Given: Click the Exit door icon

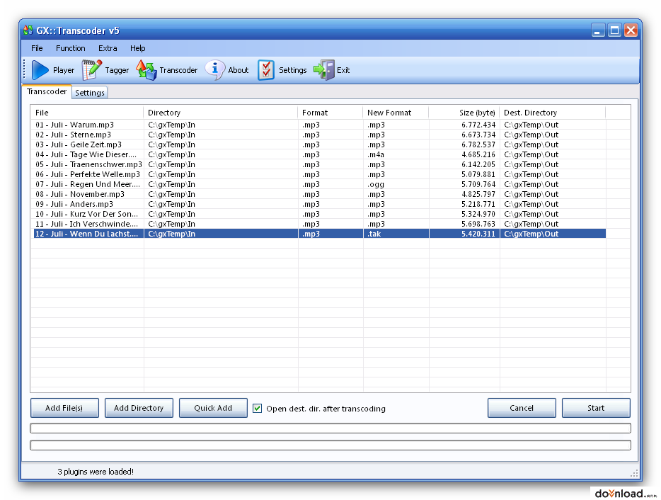Looking at the screenshot, I should coord(323,70).
